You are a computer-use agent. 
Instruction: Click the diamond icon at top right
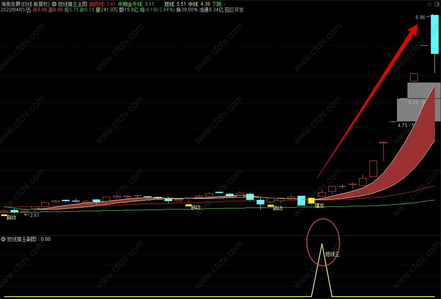(x=429, y=4)
